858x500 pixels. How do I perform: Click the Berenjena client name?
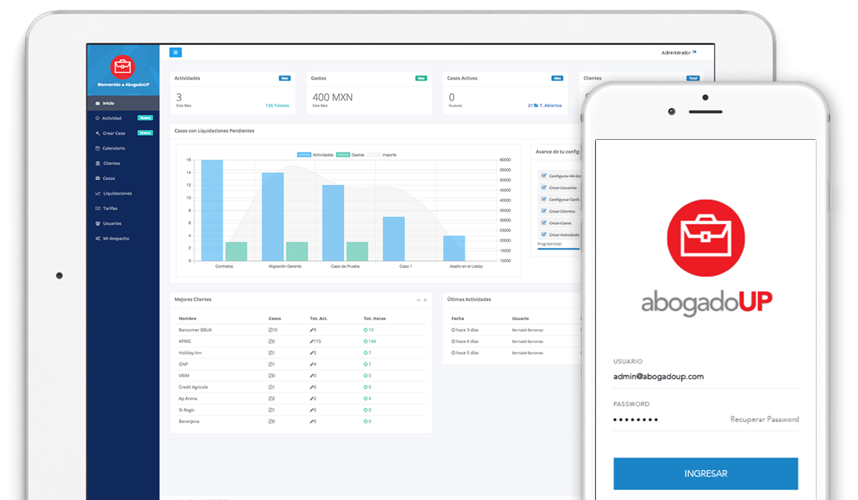[189, 421]
